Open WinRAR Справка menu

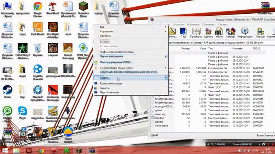pos(223,25)
